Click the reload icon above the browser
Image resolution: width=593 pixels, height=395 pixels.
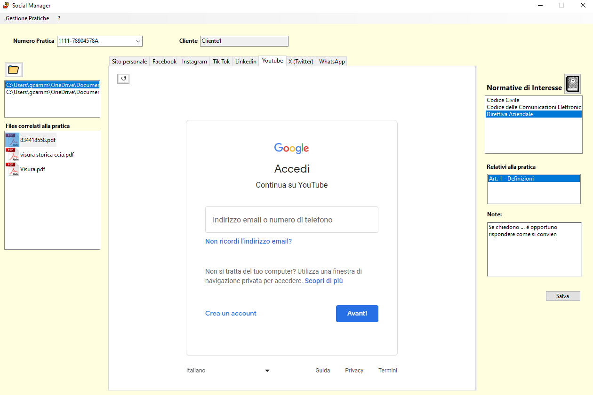(x=123, y=79)
